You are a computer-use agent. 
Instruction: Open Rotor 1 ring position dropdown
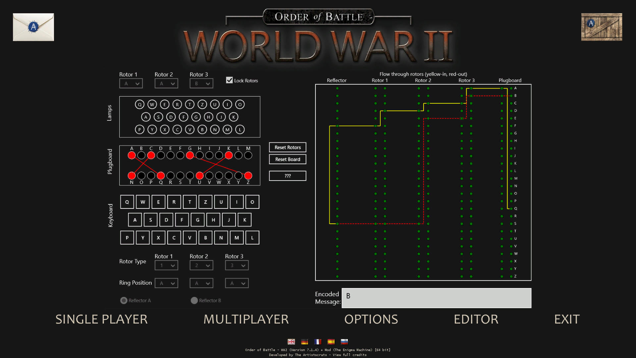click(166, 283)
